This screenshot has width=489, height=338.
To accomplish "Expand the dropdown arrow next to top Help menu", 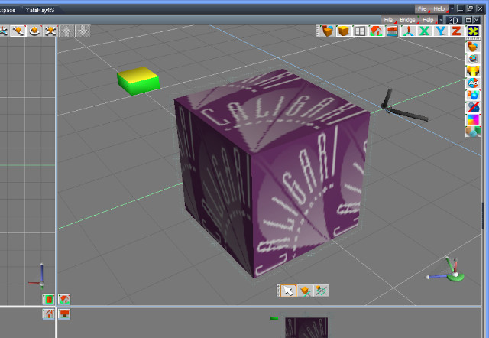I will coord(452,8).
